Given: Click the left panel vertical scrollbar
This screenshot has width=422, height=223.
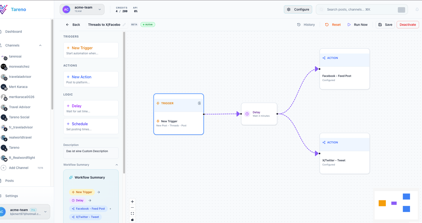Looking at the screenshot, I should (124, 102).
